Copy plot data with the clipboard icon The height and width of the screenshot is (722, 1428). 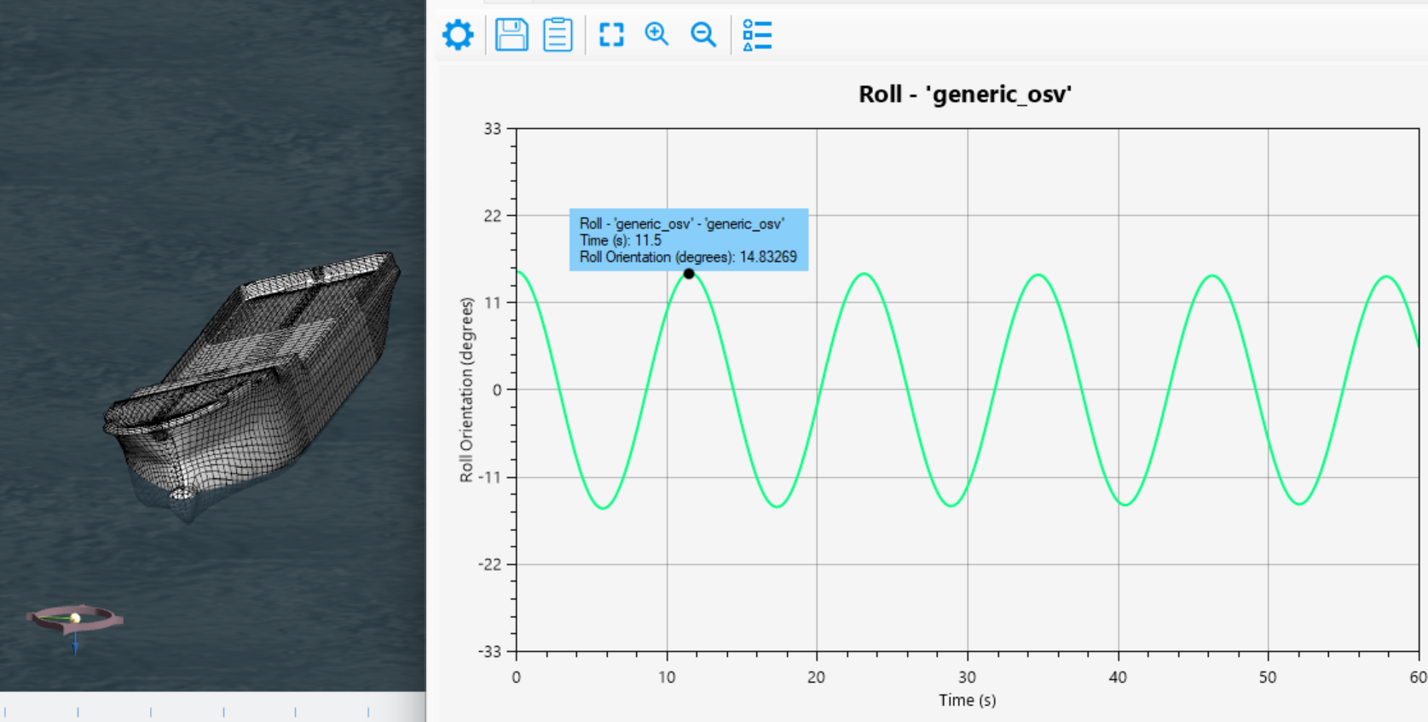(558, 35)
